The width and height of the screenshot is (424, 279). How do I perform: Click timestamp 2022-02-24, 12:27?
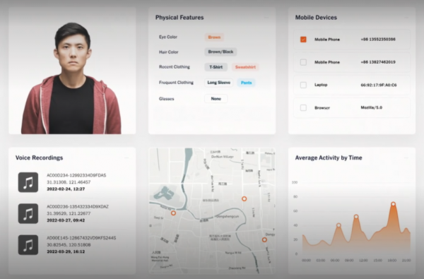click(x=66, y=189)
